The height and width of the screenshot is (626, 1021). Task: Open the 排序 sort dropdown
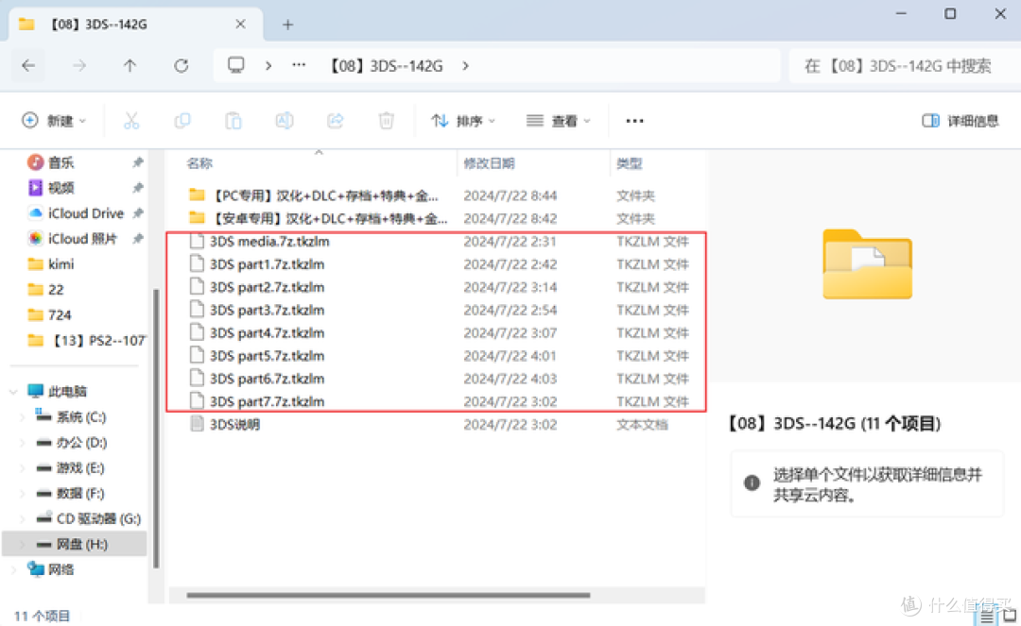pyautogui.click(x=462, y=120)
